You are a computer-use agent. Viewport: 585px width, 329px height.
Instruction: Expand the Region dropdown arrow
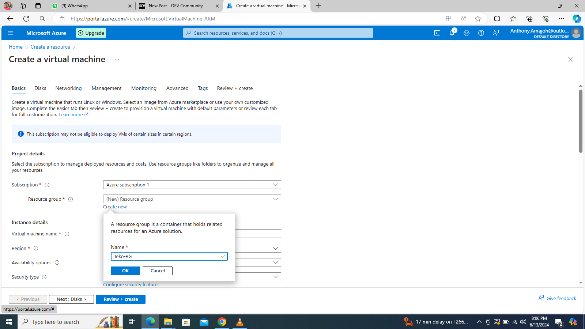click(x=276, y=248)
